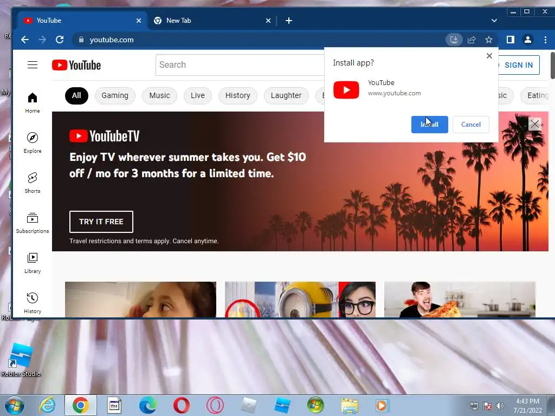Open the Chrome side panel icon

pyautogui.click(x=511, y=40)
